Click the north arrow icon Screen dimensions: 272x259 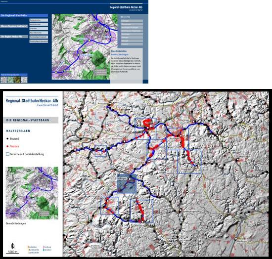coord(12,246)
